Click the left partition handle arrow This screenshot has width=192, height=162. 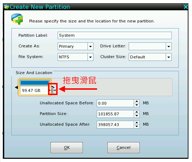pyautogui.click(x=16, y=87)
